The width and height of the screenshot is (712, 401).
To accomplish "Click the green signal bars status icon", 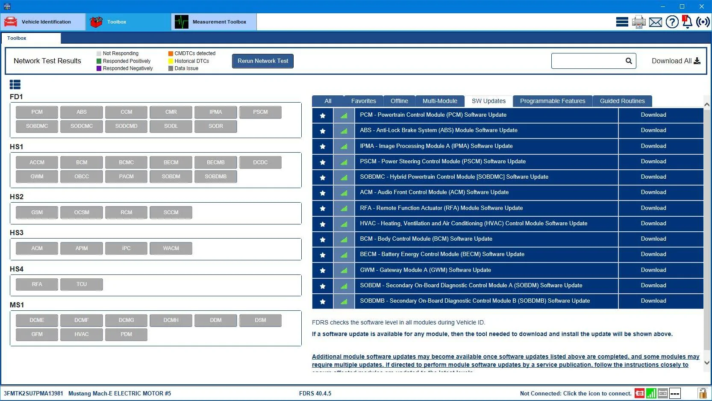I will coord(651,393).
